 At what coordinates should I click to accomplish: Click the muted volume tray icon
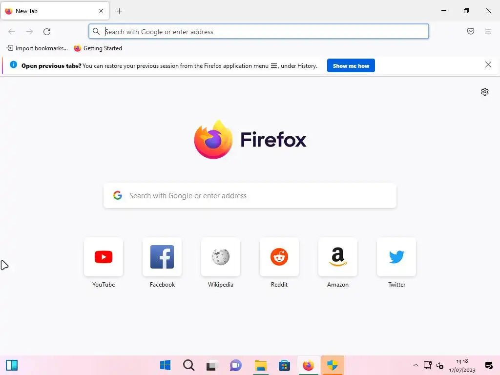(x=440, y=365)
